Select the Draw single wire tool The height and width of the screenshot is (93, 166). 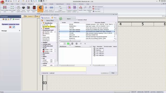[12, 9]
